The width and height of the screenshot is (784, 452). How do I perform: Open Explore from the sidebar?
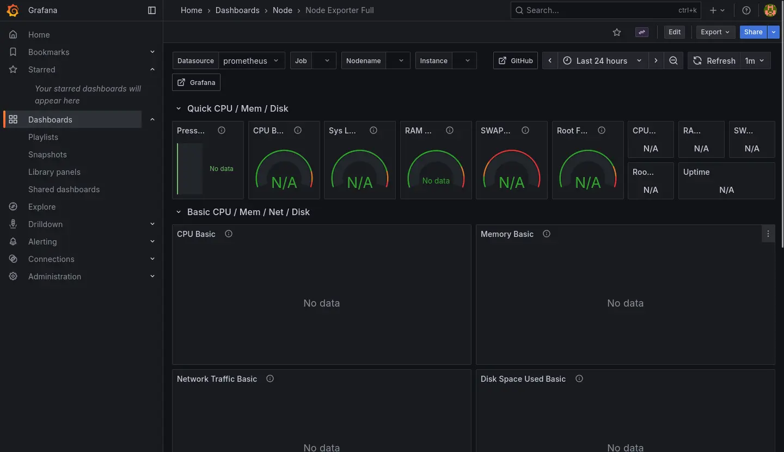point(42,206)
